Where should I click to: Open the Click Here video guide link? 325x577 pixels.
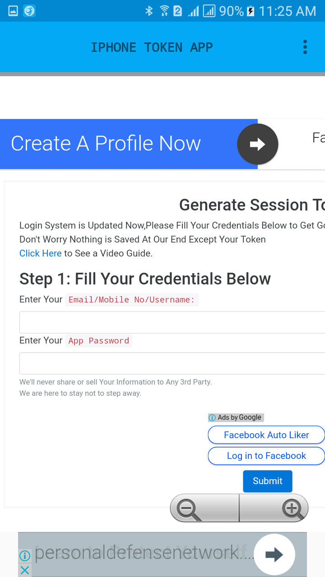(x=40, y=253)
